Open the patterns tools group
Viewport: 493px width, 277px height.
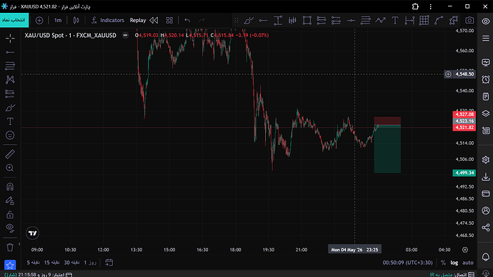[x=10, y=79]
